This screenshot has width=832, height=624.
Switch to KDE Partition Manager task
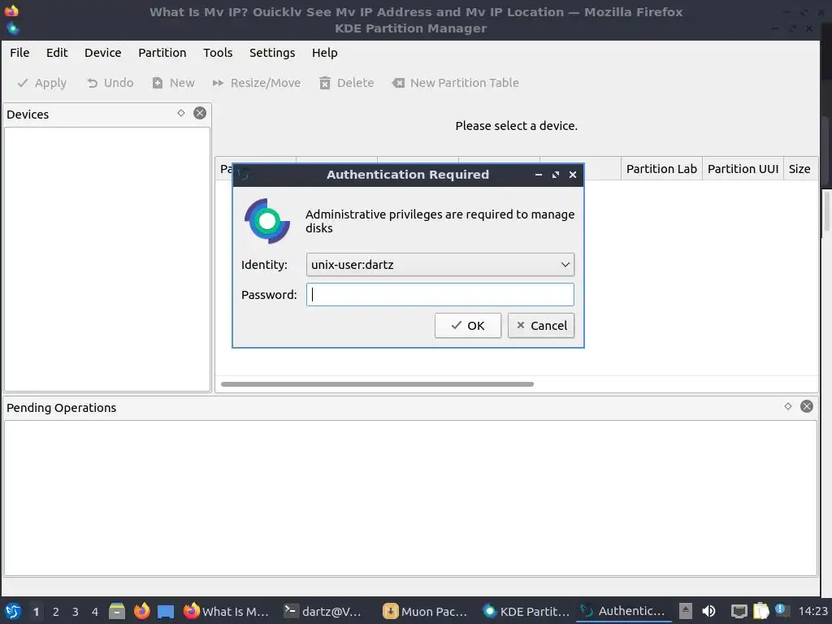526,611
